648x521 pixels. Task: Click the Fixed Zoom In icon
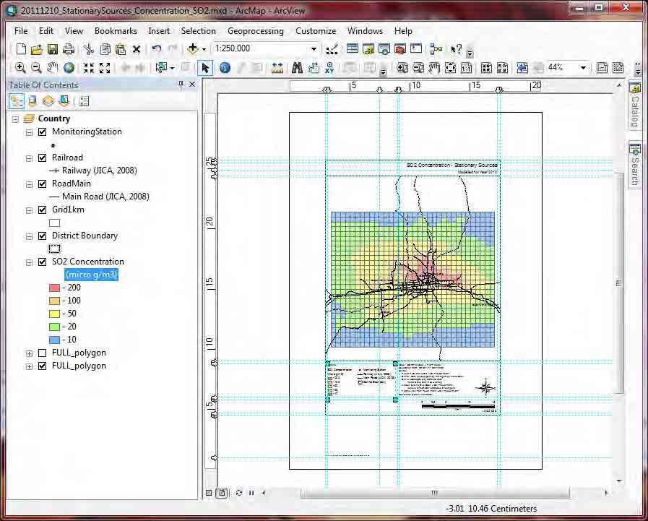click(88, 68)
